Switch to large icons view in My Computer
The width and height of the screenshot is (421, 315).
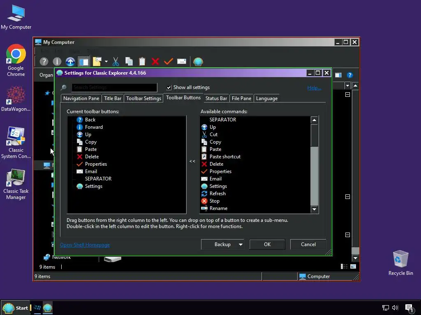[x=353, y=266]
